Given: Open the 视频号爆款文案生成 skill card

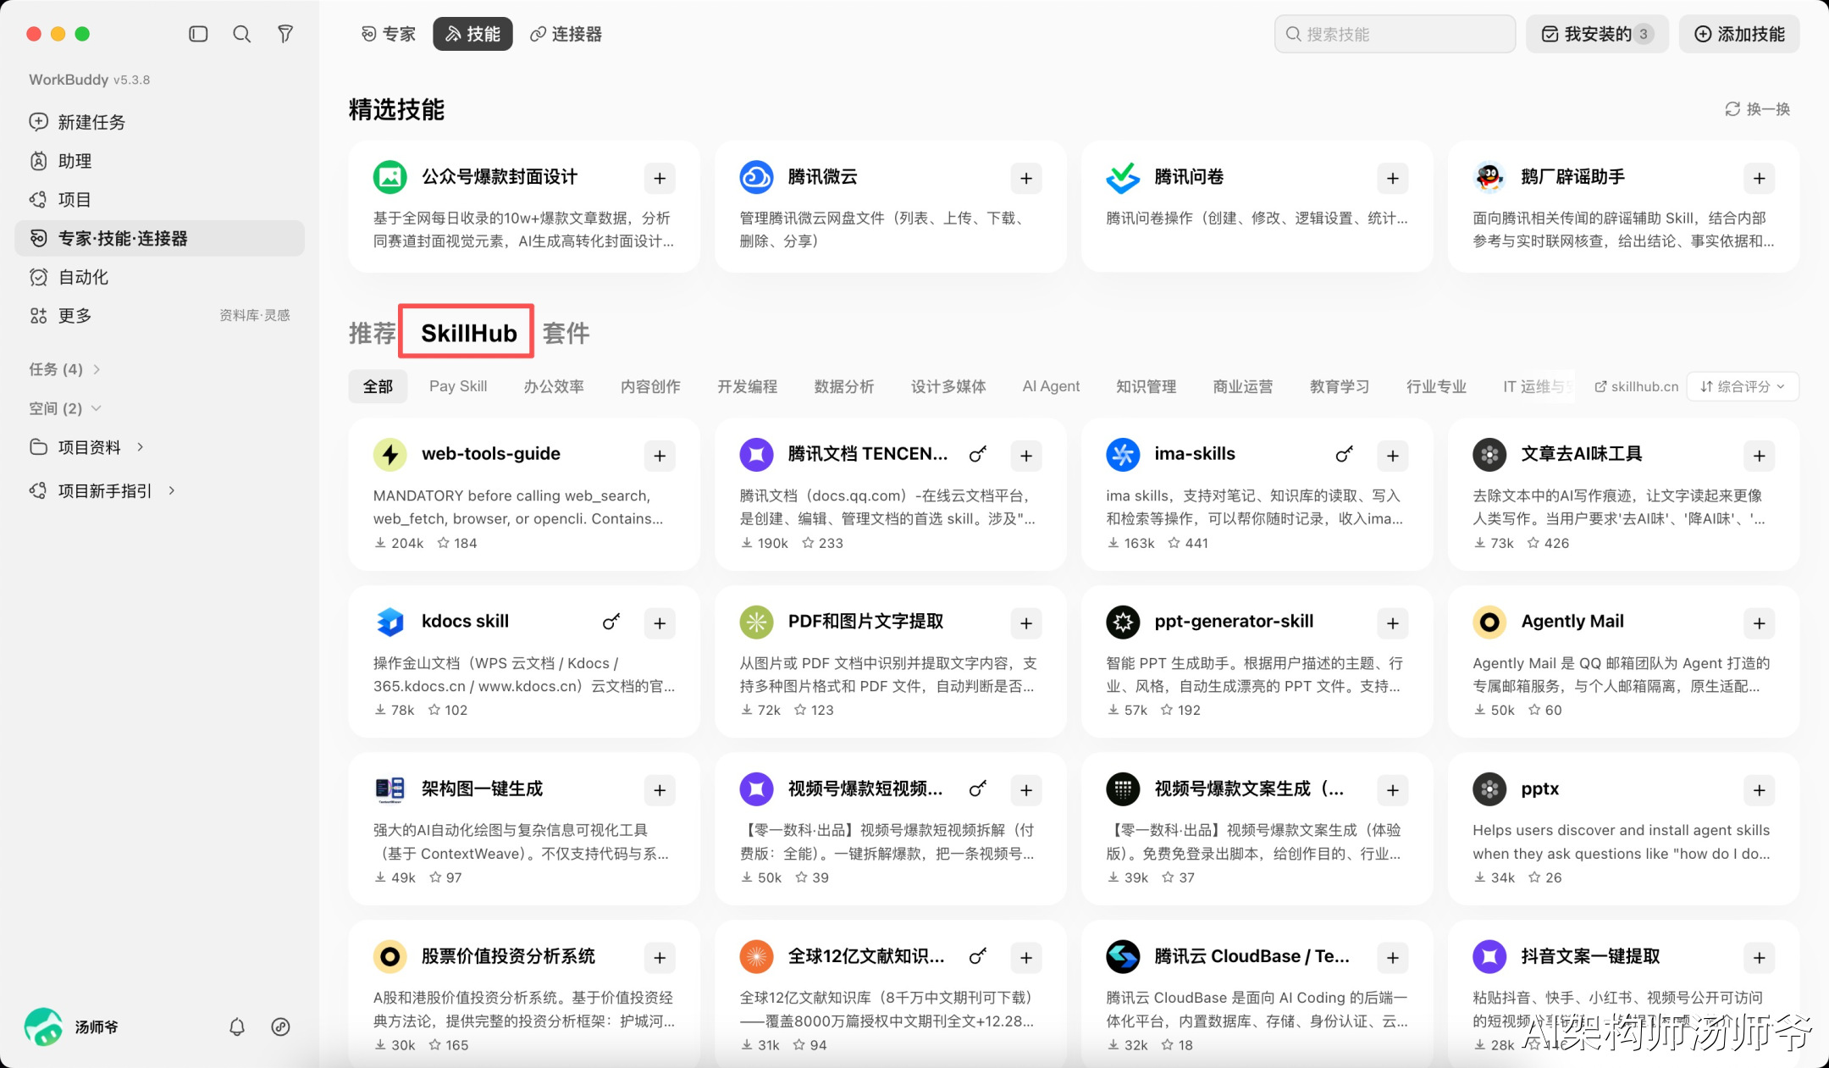Looking at the screenshot, I should [x=1257, y=828].
